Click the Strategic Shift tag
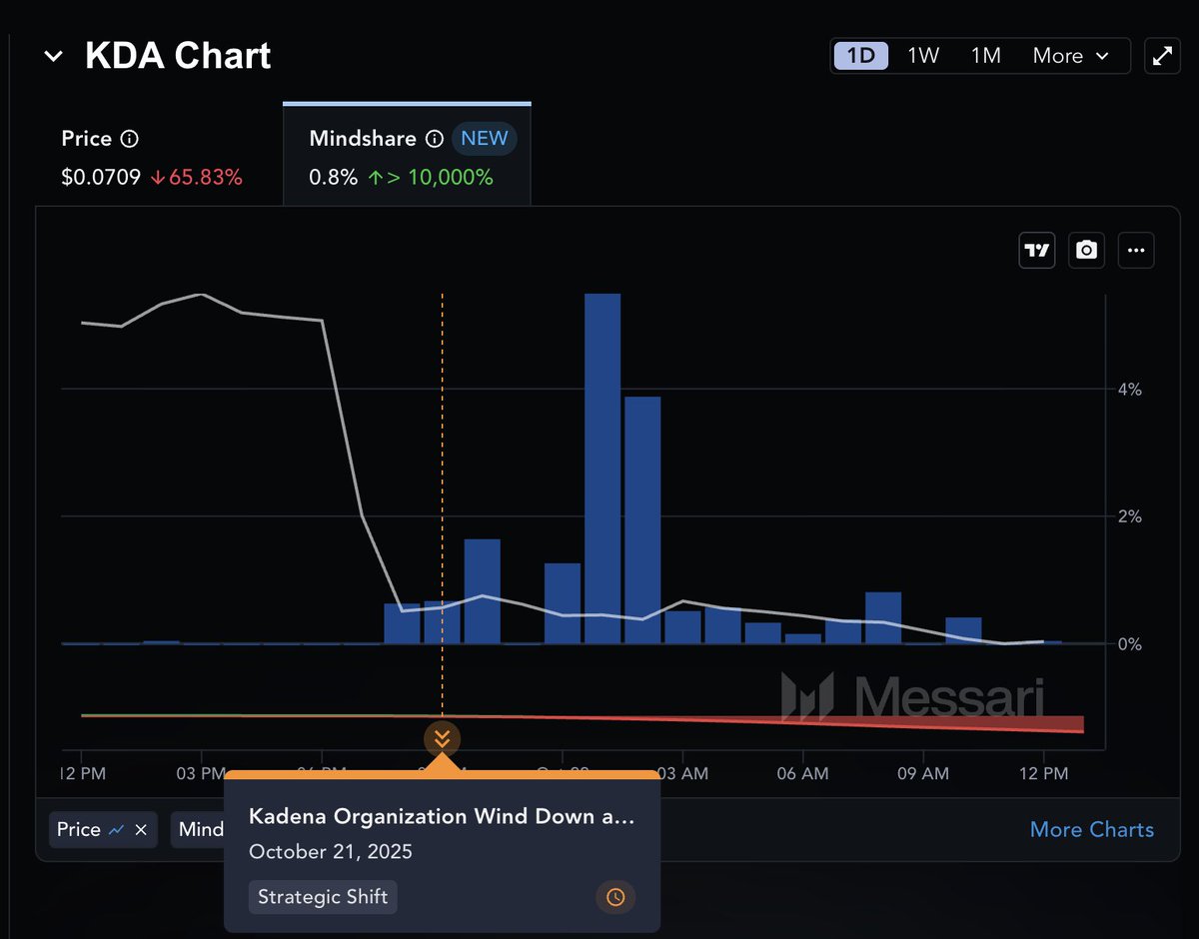1199x939 pixels. tap(323, 897)
